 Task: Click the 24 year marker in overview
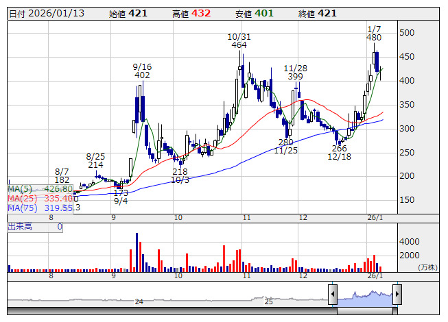pos(139,301)
